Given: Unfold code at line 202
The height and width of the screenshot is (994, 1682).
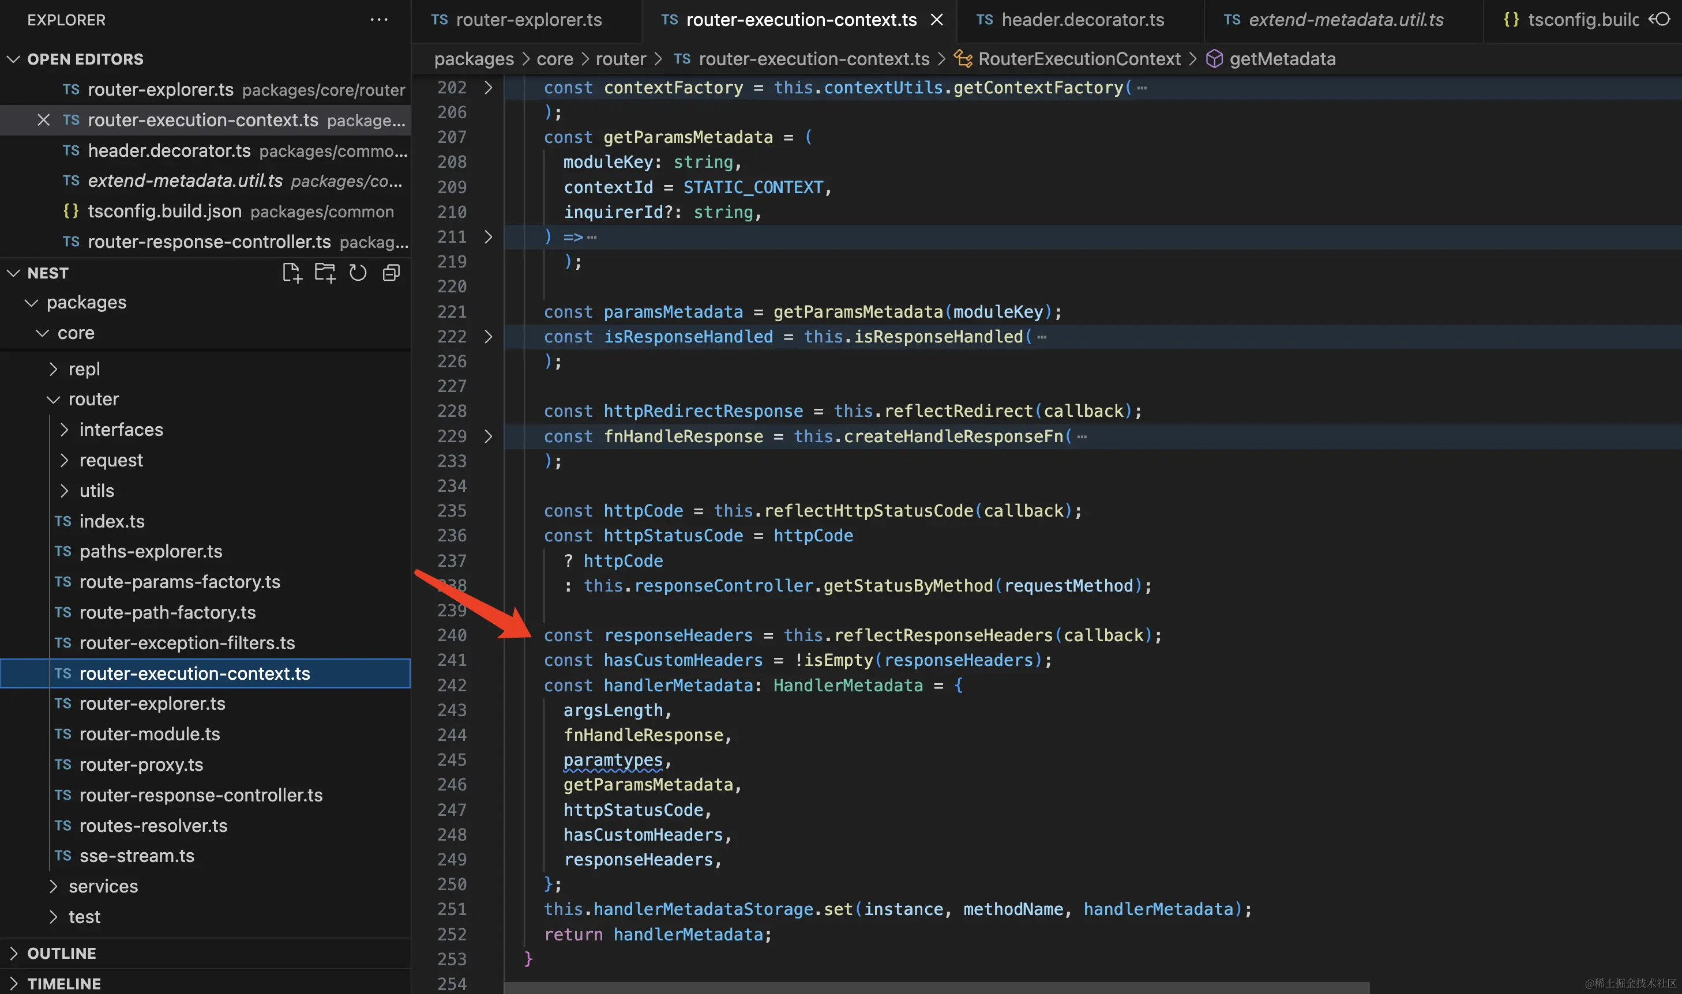Looking at the screenshot, I should (488, 88).
